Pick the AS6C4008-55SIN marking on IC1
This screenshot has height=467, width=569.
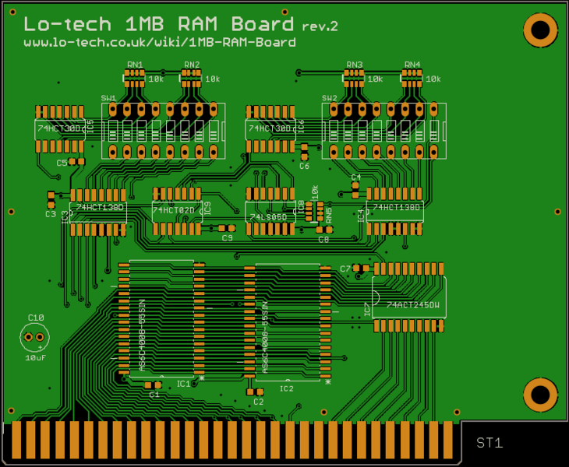click(142, 335)
